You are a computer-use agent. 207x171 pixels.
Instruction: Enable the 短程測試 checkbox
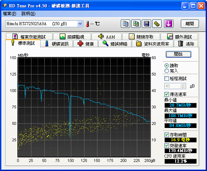tap(167, 79)
